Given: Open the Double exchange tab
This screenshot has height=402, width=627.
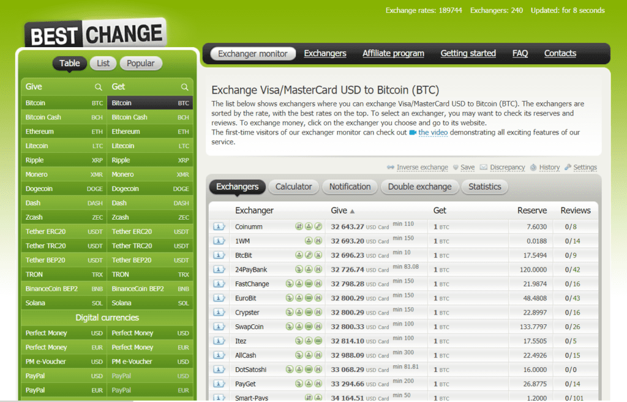Looking at the screenshot, I should coord(419,187).
